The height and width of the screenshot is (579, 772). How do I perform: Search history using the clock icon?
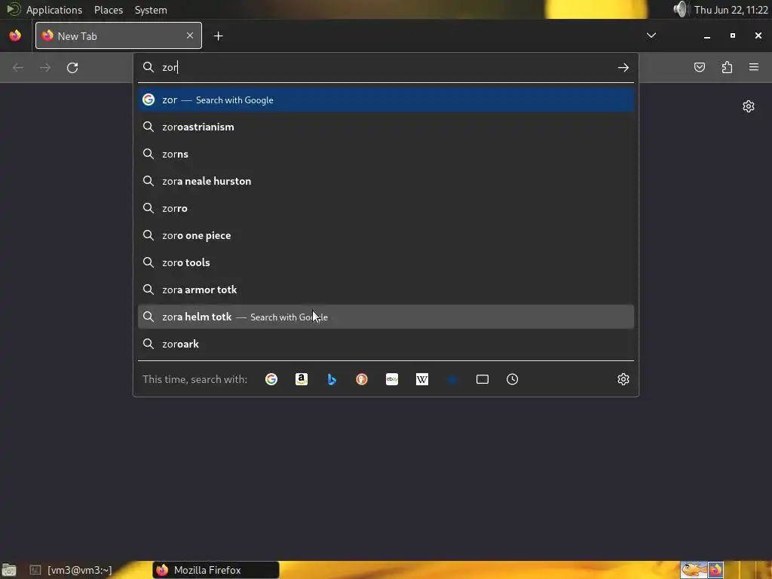(x=513, y=379)
